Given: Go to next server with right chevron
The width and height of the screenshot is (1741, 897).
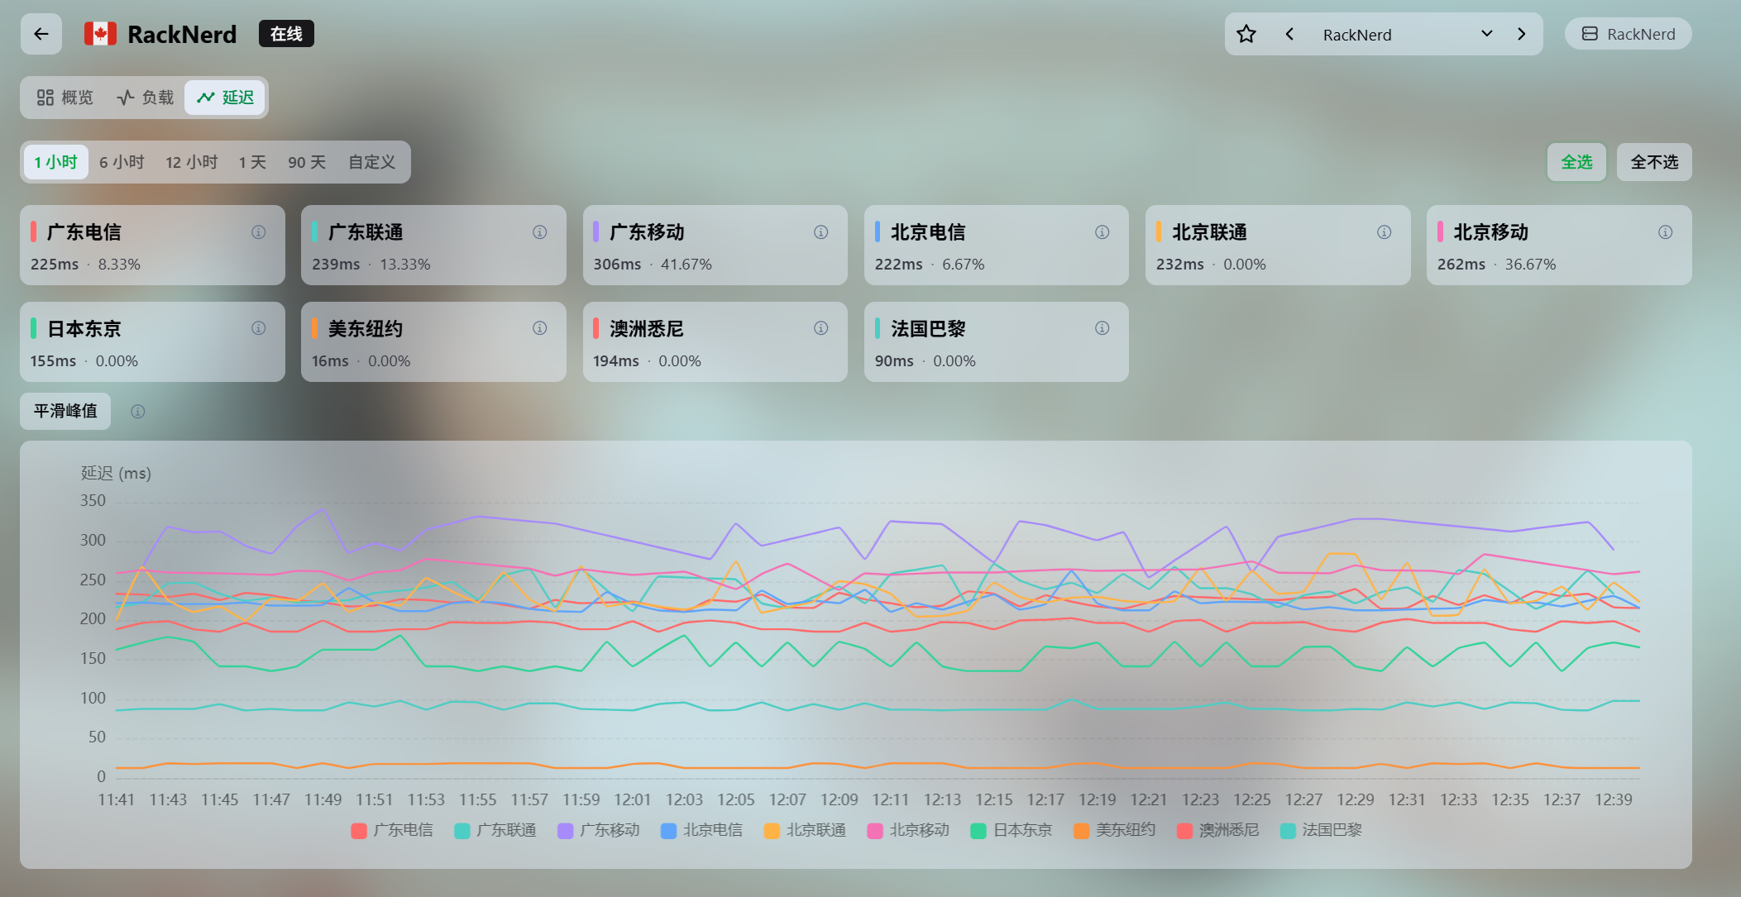Looking at the screenshot, I should (x=1521, y=34).
